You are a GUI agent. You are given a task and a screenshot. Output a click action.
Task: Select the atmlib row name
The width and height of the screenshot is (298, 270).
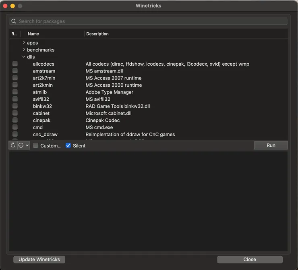pyautogui.click(x=40, y=92)
